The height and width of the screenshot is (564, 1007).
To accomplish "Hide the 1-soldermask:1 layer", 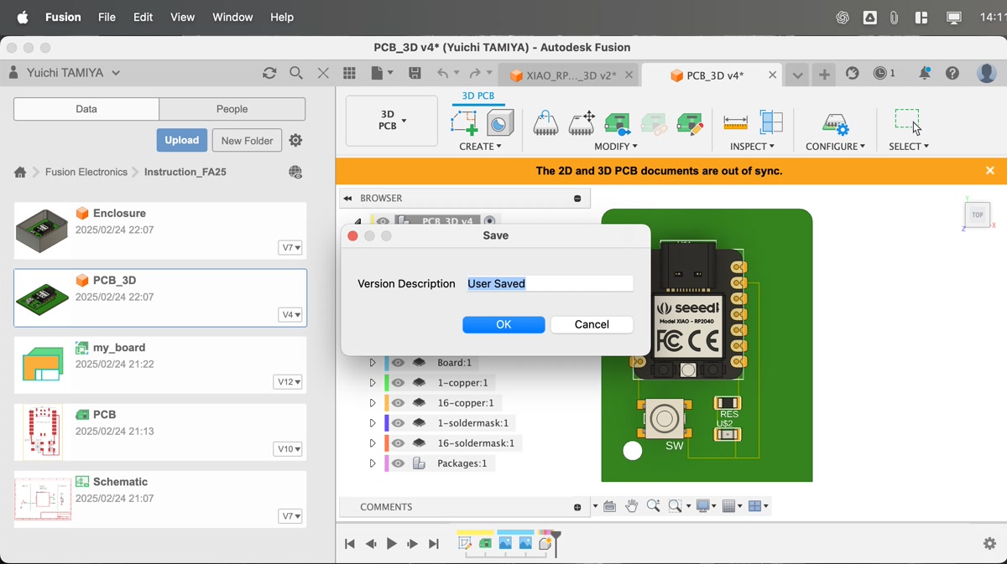I will click(x=398, y=423).
